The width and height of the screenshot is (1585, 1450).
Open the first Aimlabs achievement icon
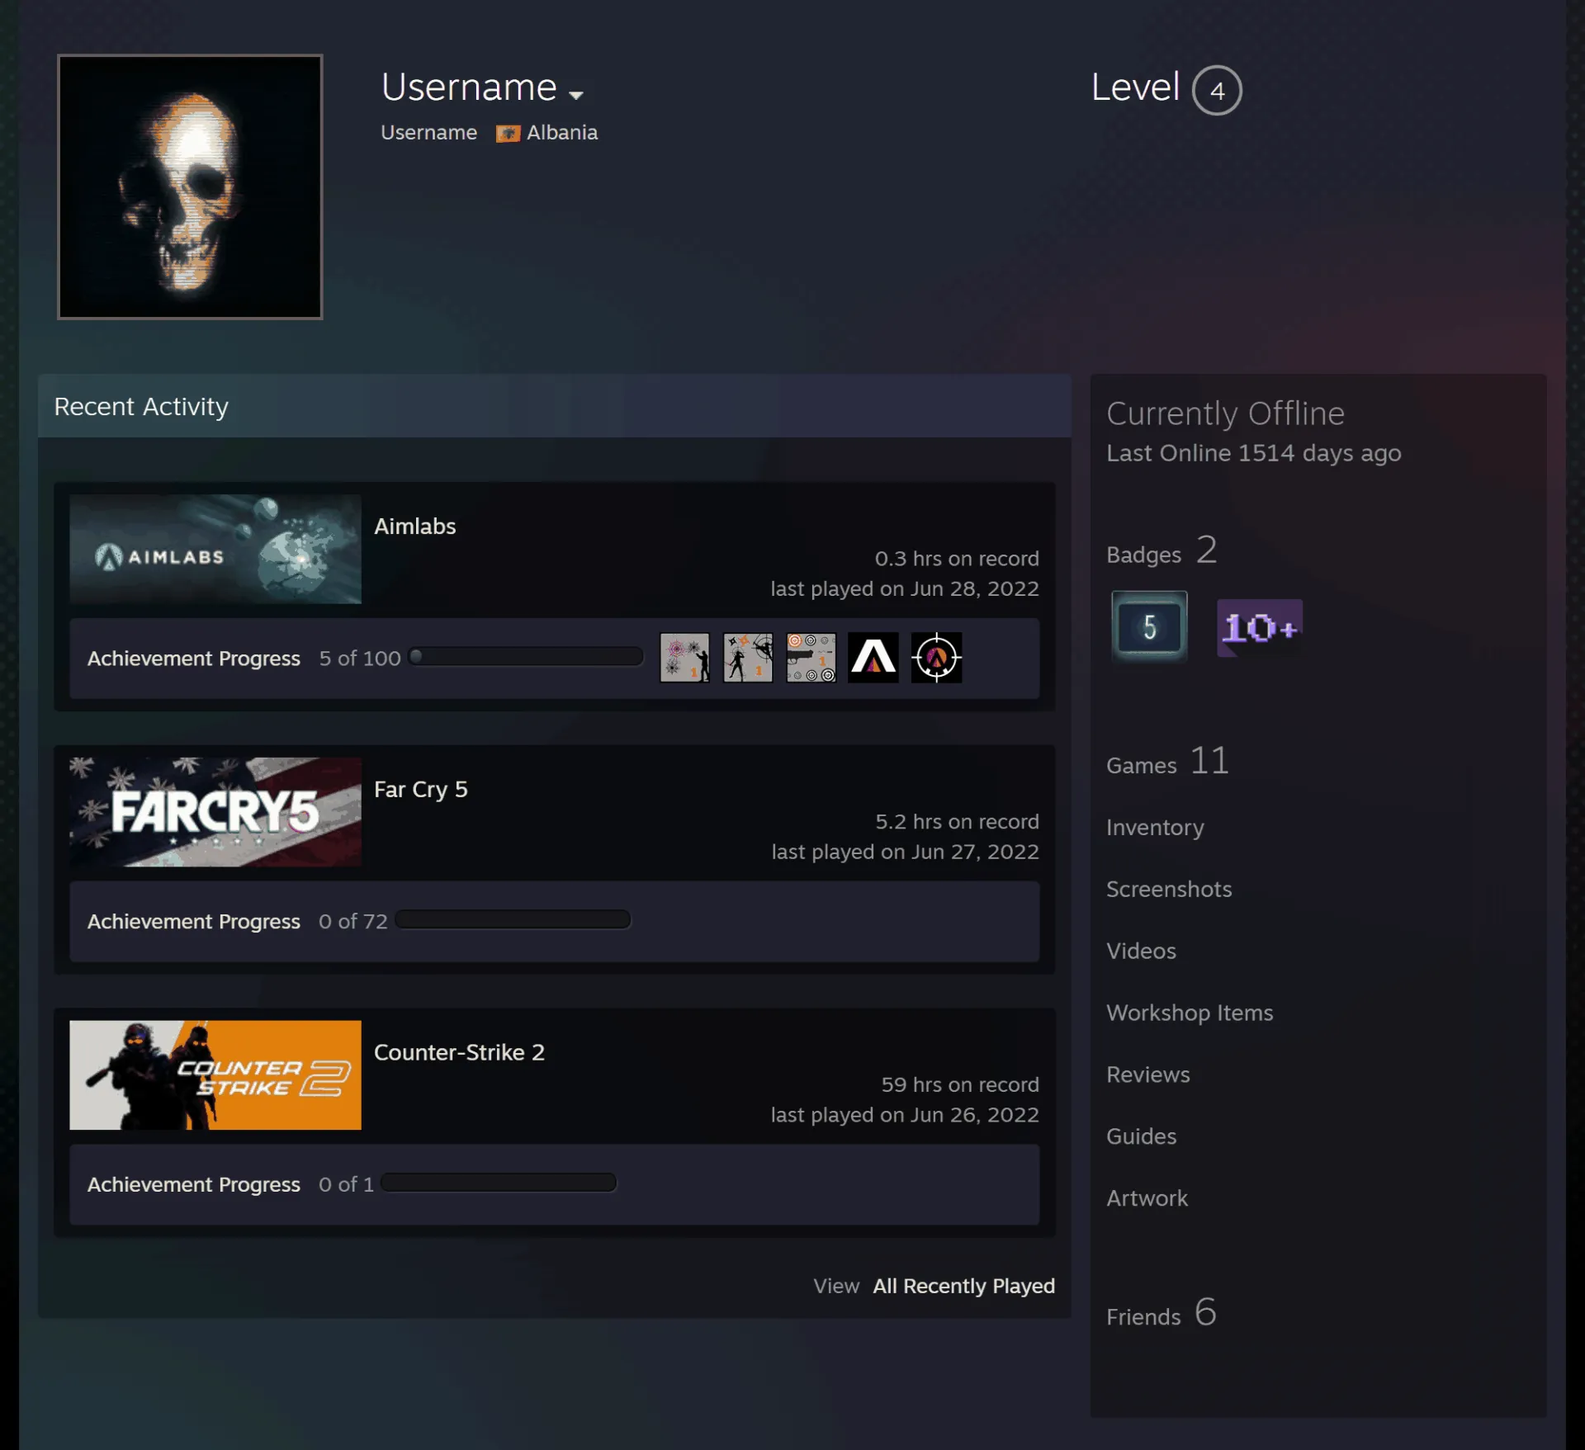[x=684, y=658]
